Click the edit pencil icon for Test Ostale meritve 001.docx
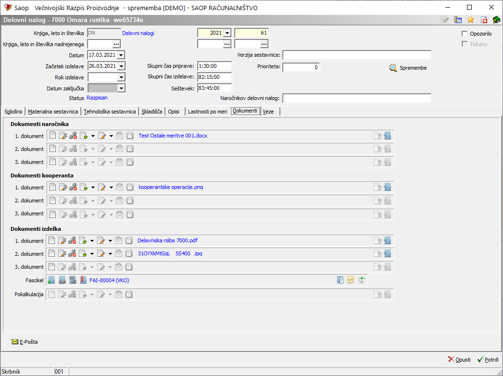503x376 pixels. [x=101, y=136]
